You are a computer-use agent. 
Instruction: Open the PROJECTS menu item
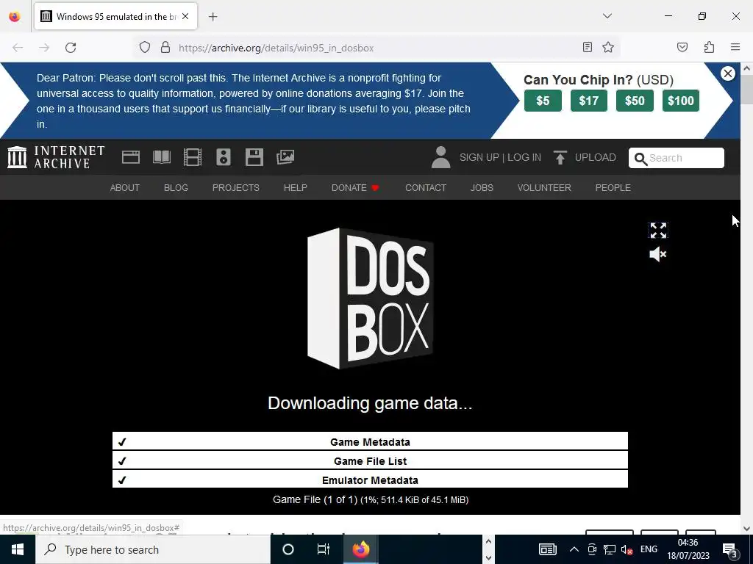pyautogui.click(x=236, y=187)
